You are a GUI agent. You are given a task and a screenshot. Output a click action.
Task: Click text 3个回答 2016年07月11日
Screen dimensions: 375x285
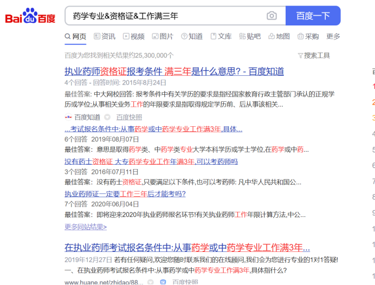tap(101, 172)
